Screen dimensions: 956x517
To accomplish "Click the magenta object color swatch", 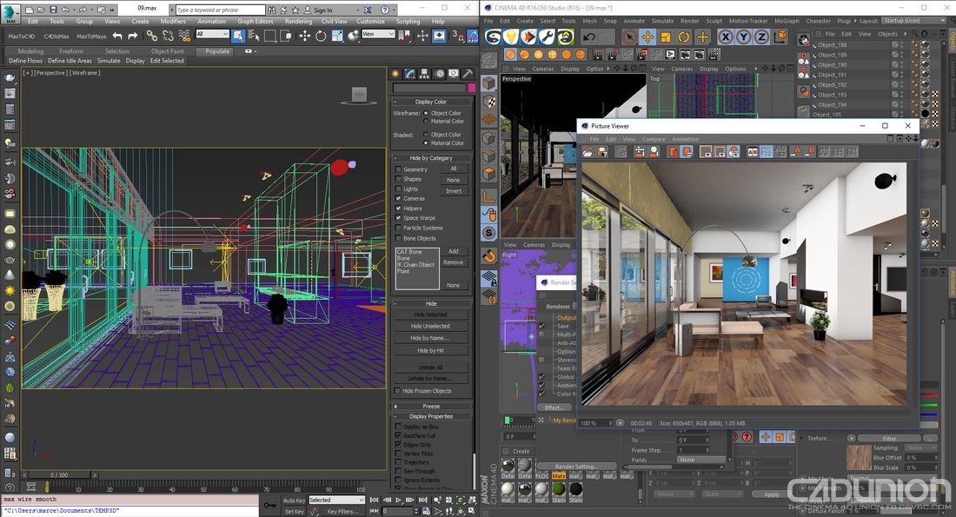I will point(472,88).
